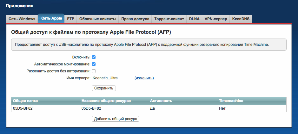298x134 pixels.
Task: Open the Сеть Windows tab
Action: (x=22, y=19)
